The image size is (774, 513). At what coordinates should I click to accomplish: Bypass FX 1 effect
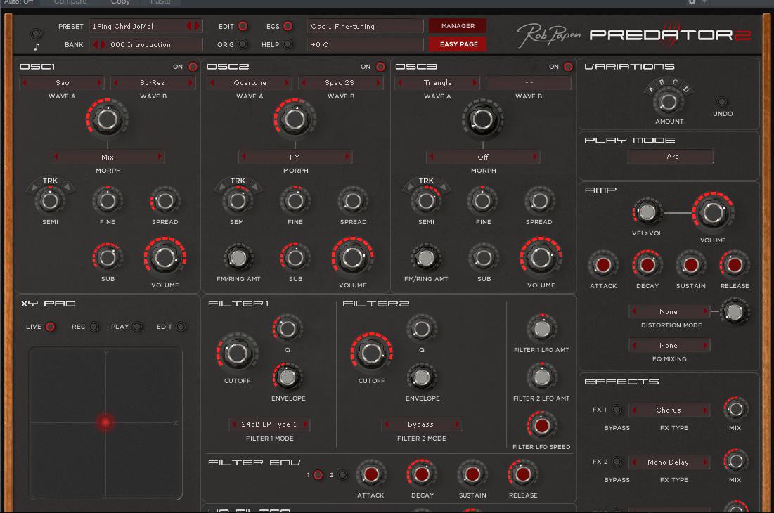617,410
